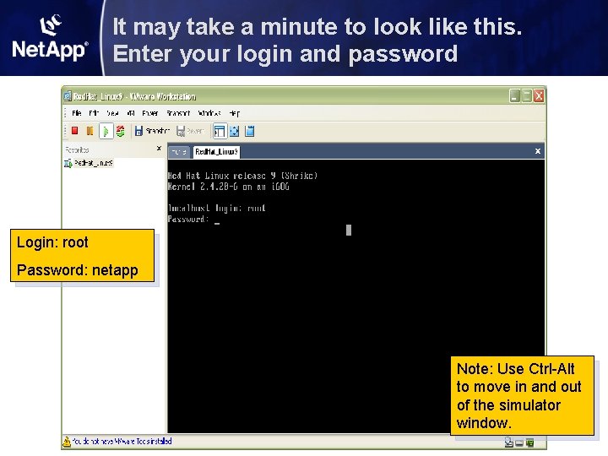Close the Favorites panel

[x=159, y=148]
